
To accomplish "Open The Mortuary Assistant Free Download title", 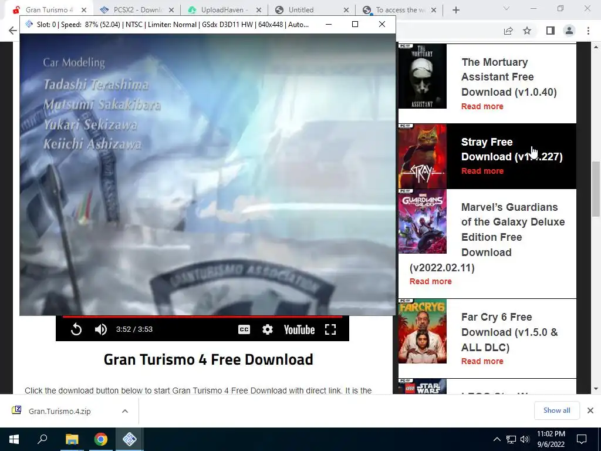I will click(509, 77).
